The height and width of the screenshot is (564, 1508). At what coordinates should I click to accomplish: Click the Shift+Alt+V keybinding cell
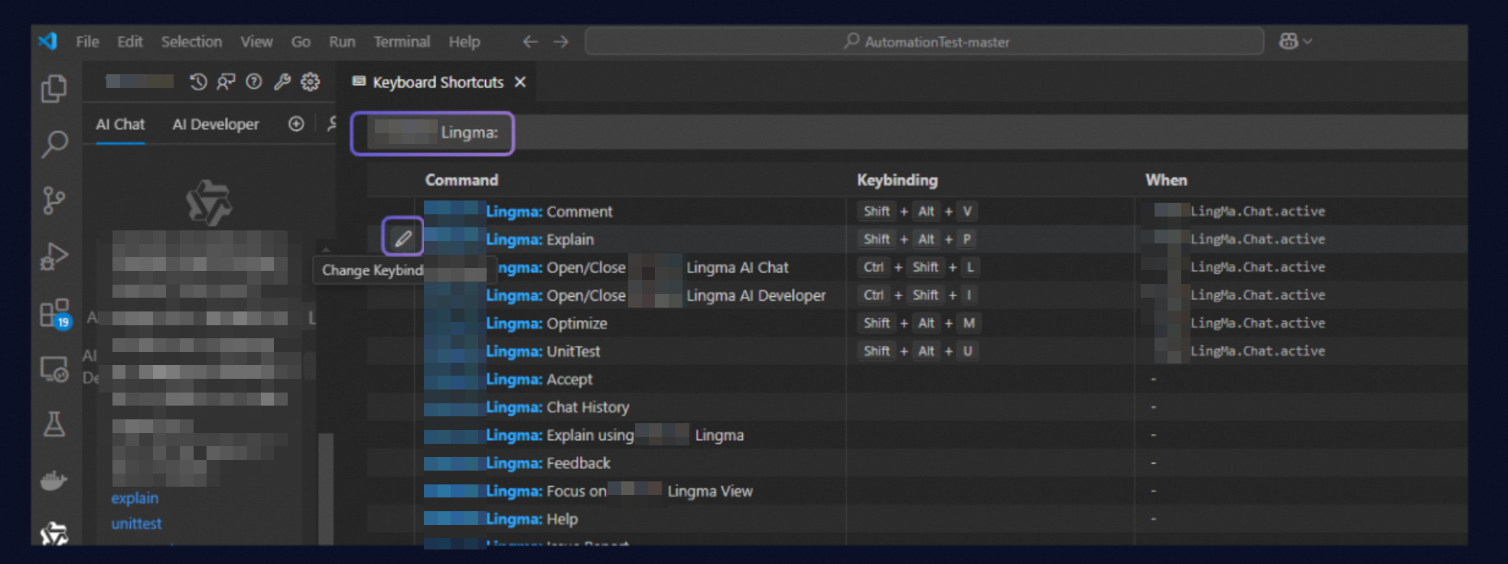pos(918,211)
